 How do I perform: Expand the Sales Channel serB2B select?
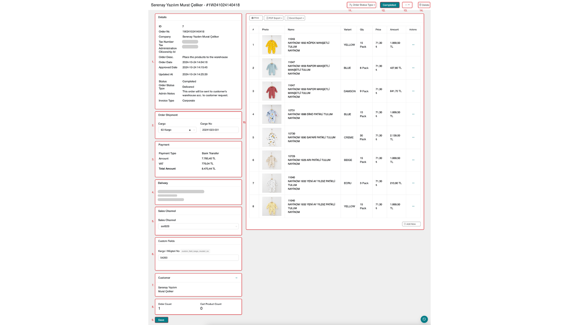[198, 226]
